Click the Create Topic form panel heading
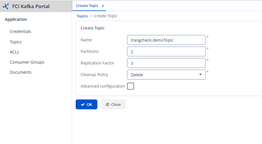Screen dimensions: 262x144 93,28
